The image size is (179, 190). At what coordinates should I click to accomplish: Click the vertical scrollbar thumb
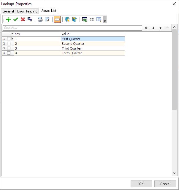coord(174,70)
